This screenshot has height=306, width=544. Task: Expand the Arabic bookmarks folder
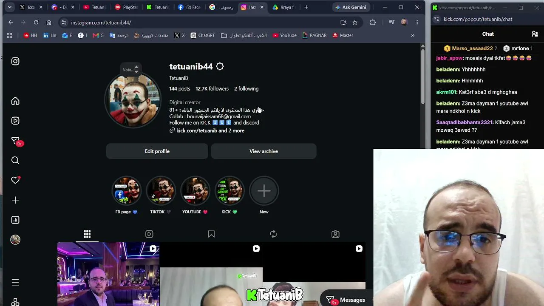[x=244, y=35]
